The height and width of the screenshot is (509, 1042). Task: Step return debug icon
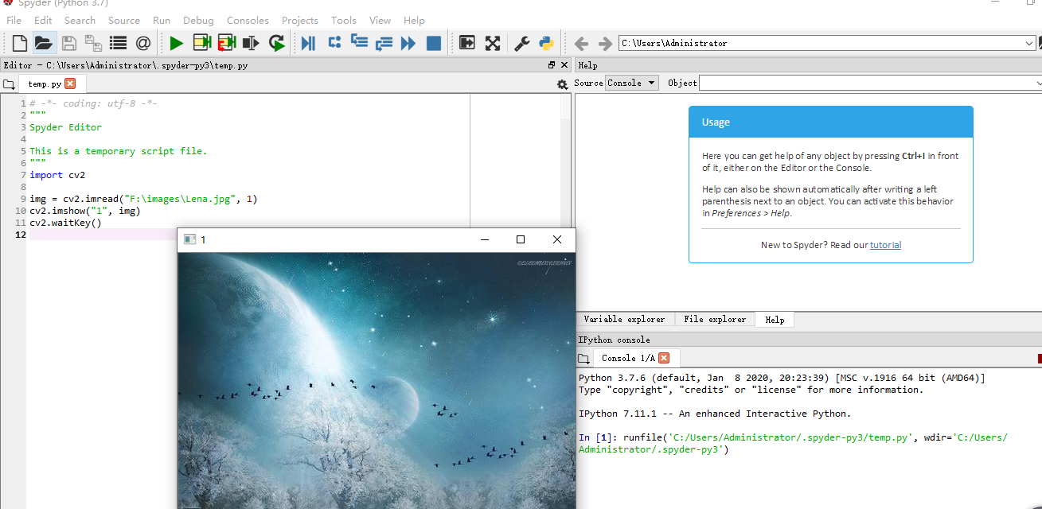coord(384,43)
